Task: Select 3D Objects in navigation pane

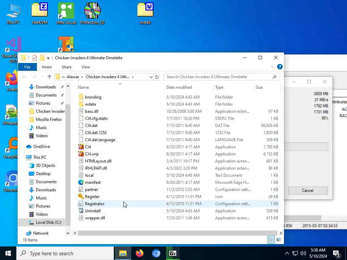Action: click(x=45, y=166)
